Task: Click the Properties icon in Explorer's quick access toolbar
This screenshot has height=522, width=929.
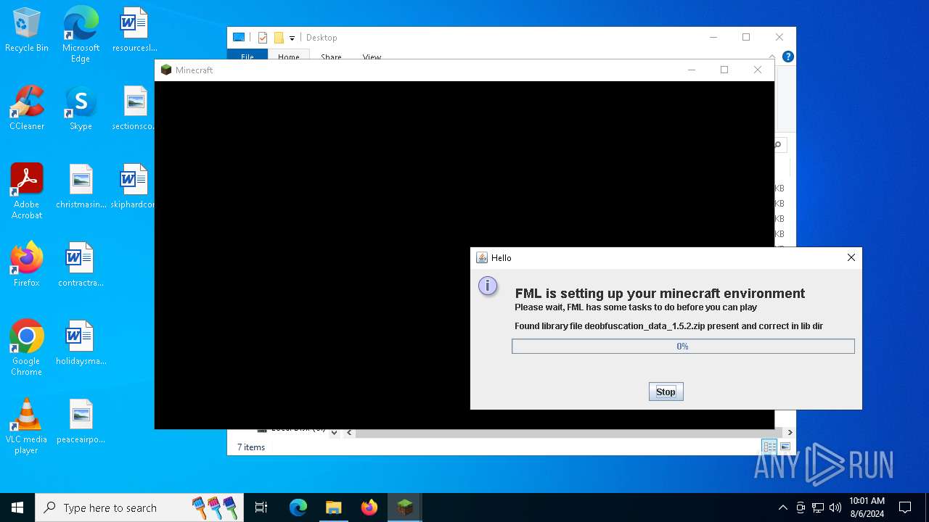Action: click(x=263, y=38)
